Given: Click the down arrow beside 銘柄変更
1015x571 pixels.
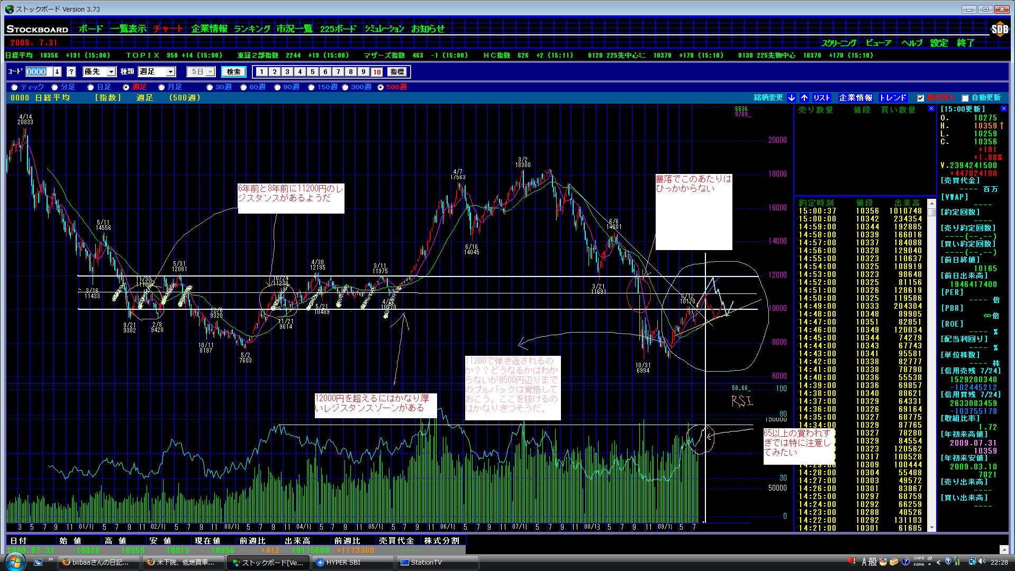Looking at the screenshot, I should [x=791, y=98].
